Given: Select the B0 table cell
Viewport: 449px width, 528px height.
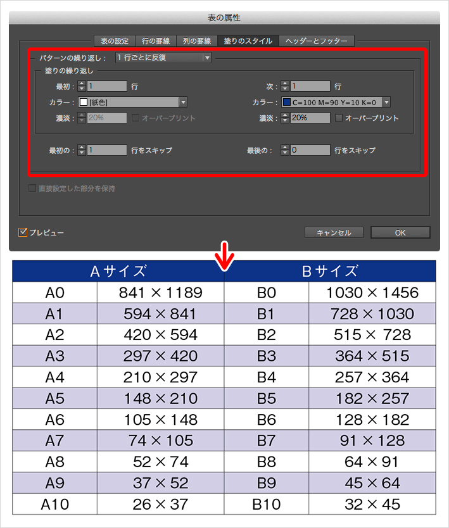Looking at the screenshot, I should click(x=267, y=292).
